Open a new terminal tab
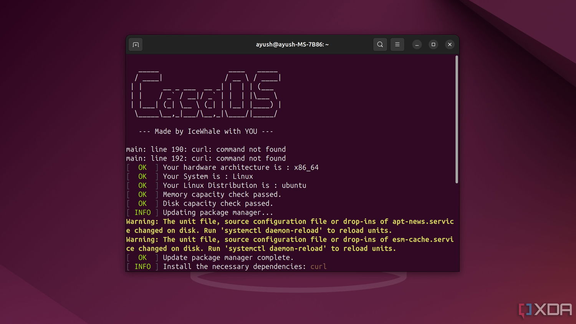The width and height of the screenshot is (576, 324). pyautogui.click(x=136, y=45)
